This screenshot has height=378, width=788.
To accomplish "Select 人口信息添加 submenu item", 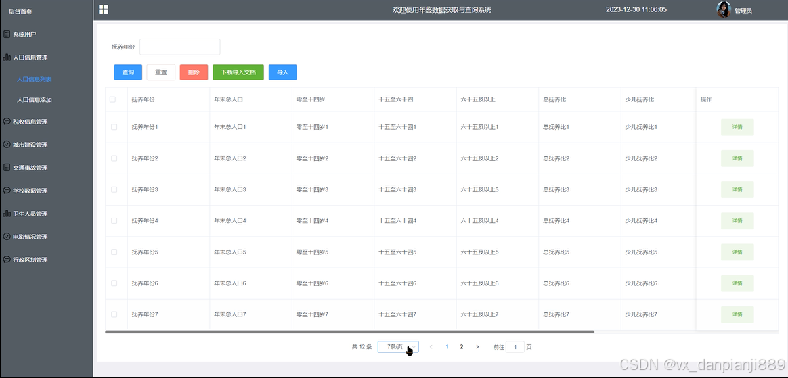I will pos(34,100).
